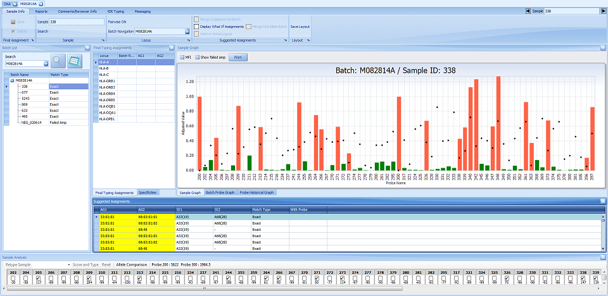
Task: Click the Sample Analysis panel header icon
Action: 602,257
